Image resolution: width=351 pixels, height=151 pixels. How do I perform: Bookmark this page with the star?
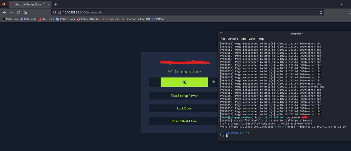click(321, 13)
